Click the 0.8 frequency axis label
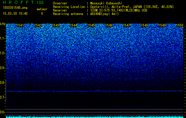Viewport: 186px width, 118px height. point(3,83)
